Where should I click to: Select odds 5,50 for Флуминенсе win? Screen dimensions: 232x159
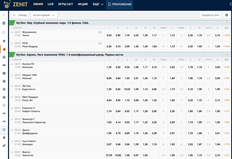pyautogui.click(x=109, y=36)
